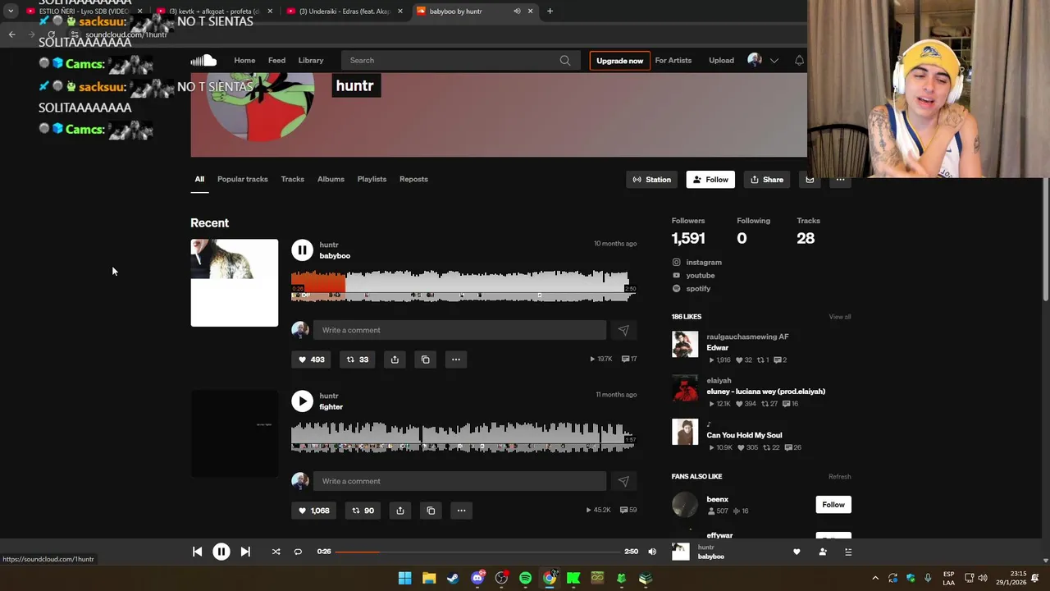View all 186 likes
1050x591 pixels.
tap(839, 317)
